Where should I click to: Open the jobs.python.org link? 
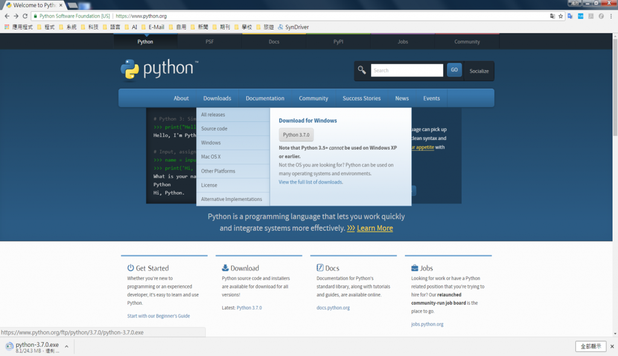tap(427, 324)
